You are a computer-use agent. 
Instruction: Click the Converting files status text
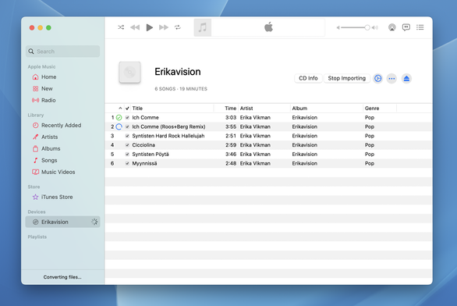tap(62, 277)
